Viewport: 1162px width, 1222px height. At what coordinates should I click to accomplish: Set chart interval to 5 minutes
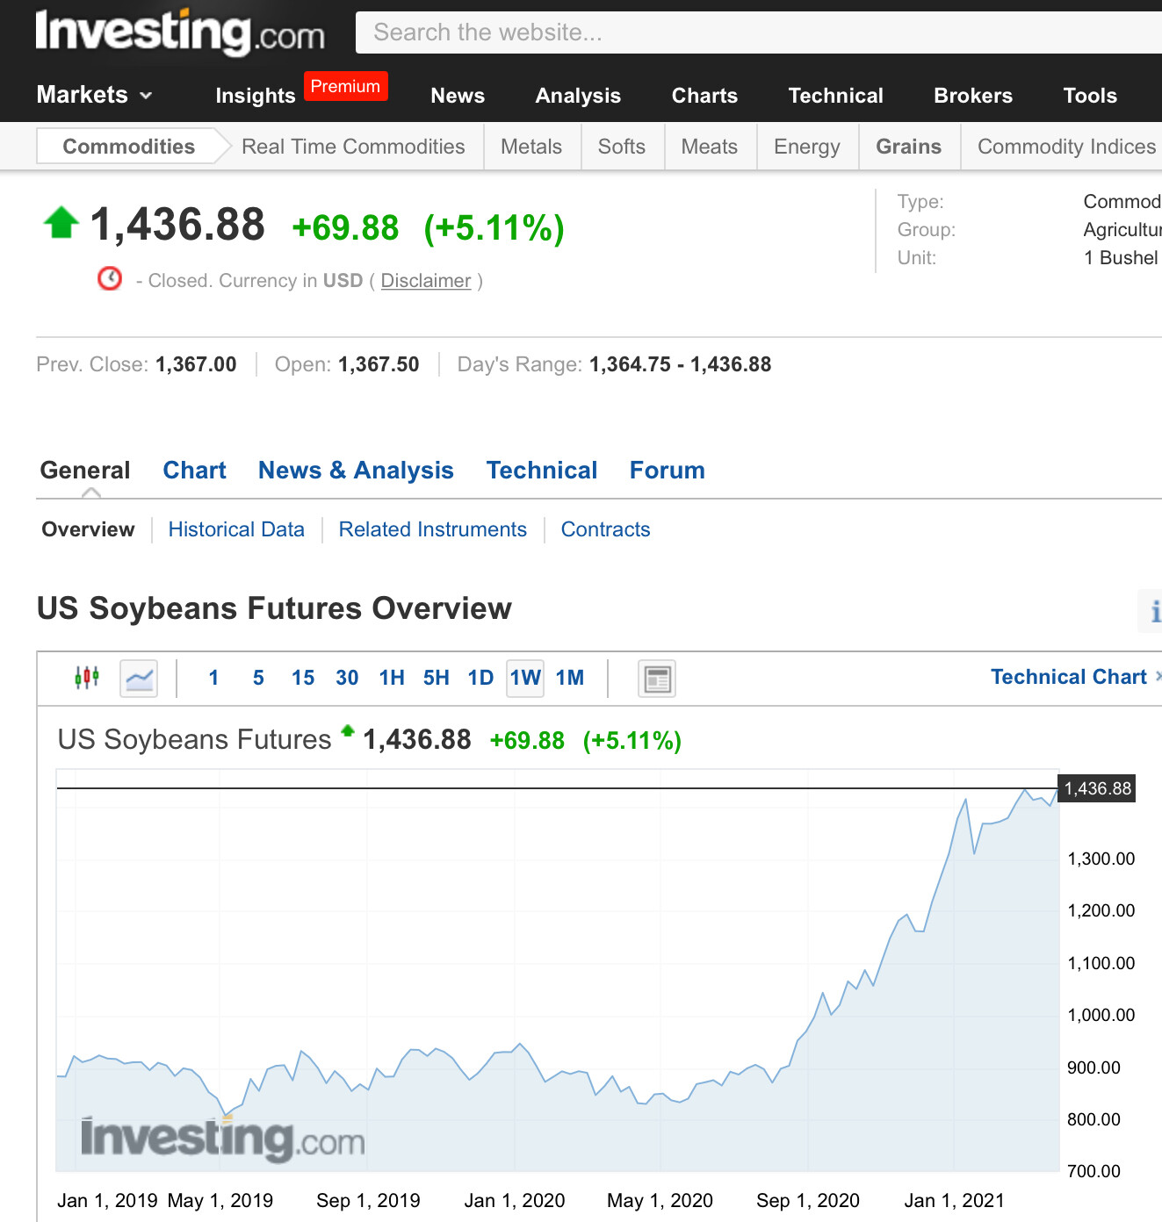pyautogui.click(x=258, y=678)
